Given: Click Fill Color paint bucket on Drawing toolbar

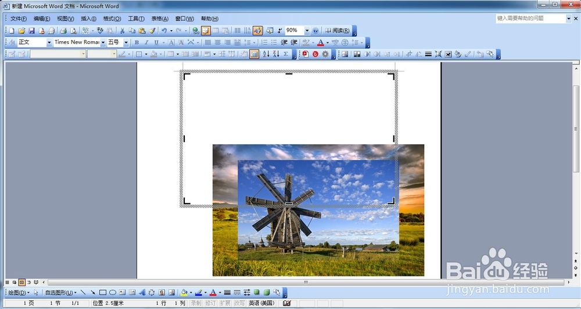Looking at the screenshot, I should pyautogui.click(x=184, y=292).
